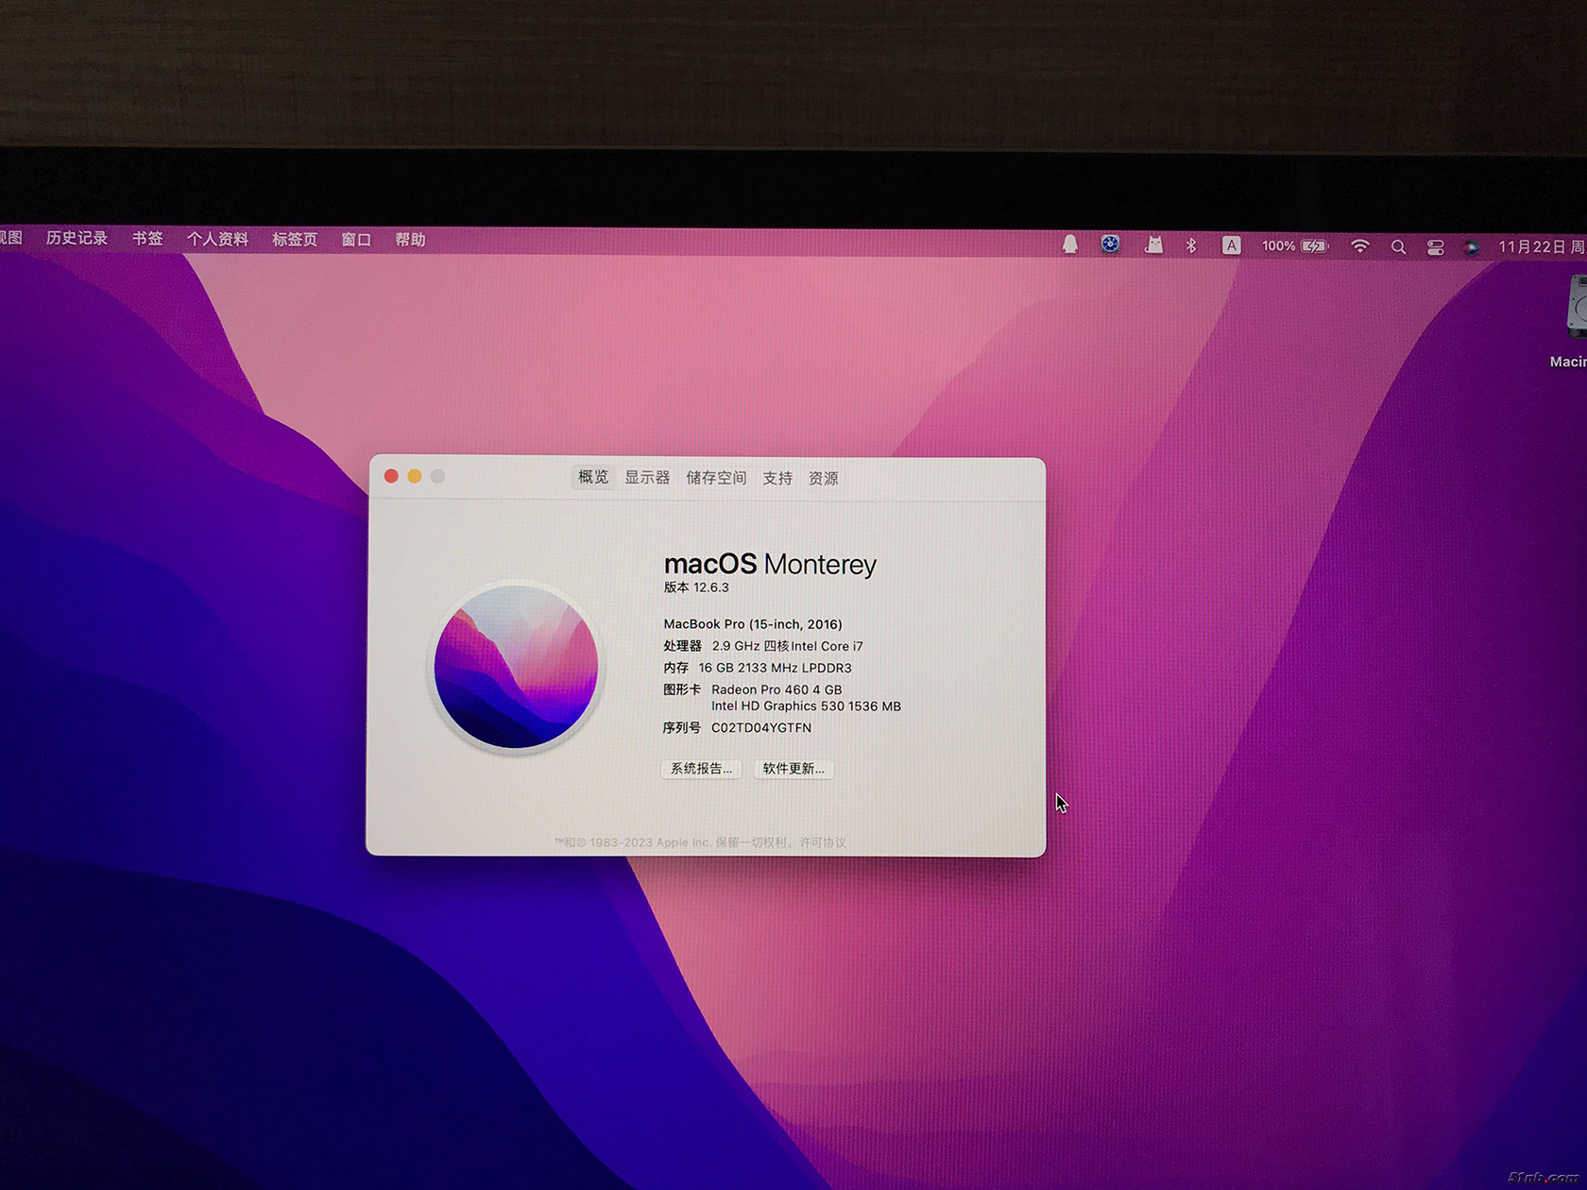Click the blue fan menu bar icon
Screen dimensions: 1587x1190
click(x=1110, y=245)
